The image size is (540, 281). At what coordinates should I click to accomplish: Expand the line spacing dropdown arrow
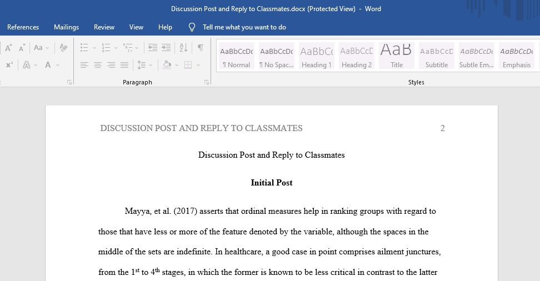[151, 65]
